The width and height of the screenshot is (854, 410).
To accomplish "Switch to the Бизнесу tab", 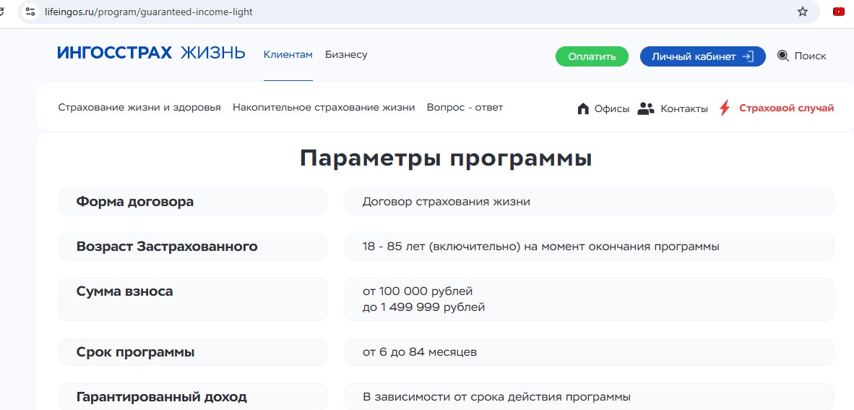I will tap(346, 55).
